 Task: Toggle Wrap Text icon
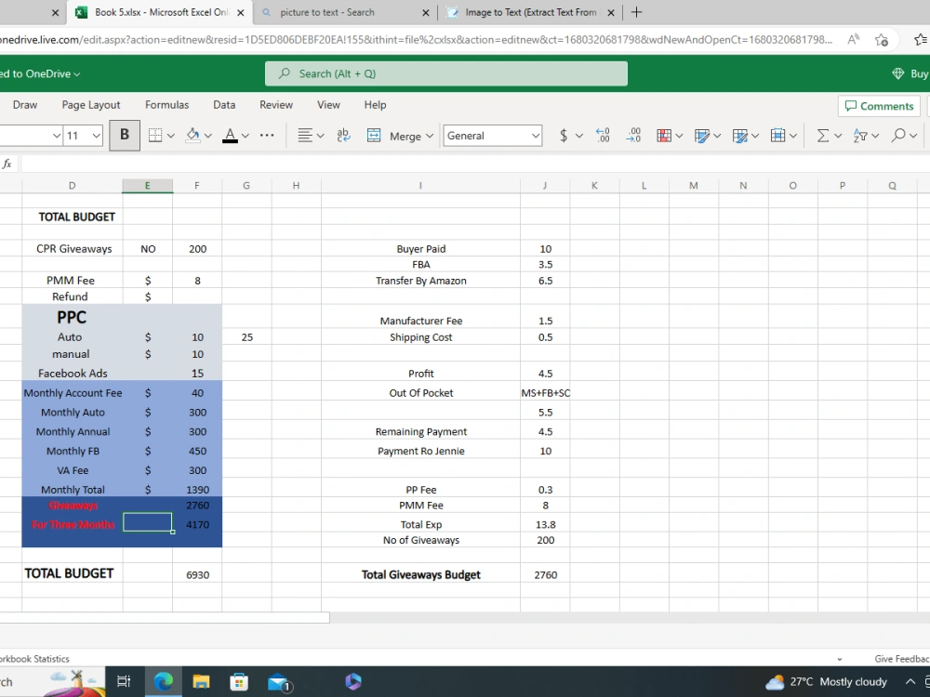tap(343, 136)
